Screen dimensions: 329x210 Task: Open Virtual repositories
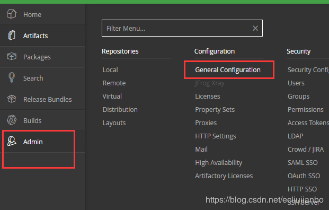point(112,96)
